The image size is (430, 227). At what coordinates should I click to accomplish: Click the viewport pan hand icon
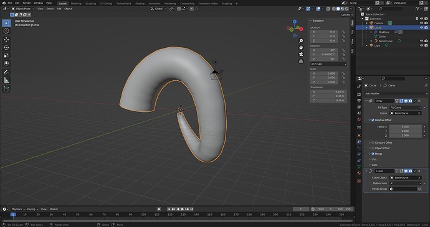coord(301,47)
